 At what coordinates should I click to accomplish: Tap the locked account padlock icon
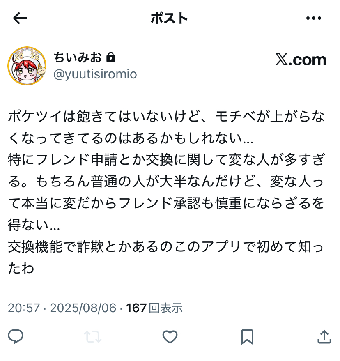tap(111, 57)
